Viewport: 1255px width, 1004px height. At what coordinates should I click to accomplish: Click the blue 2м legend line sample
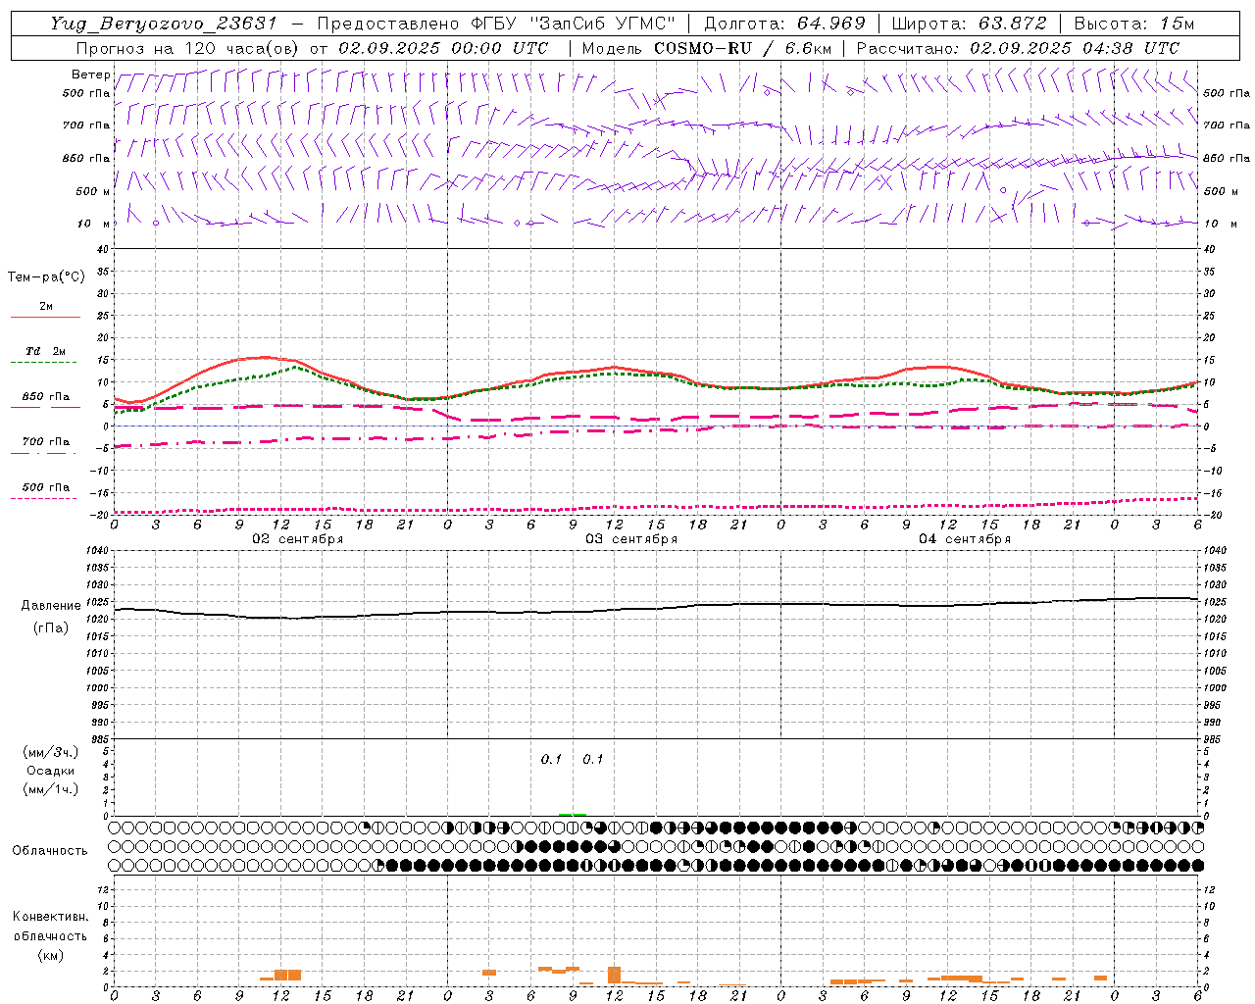tap(45, 317)
